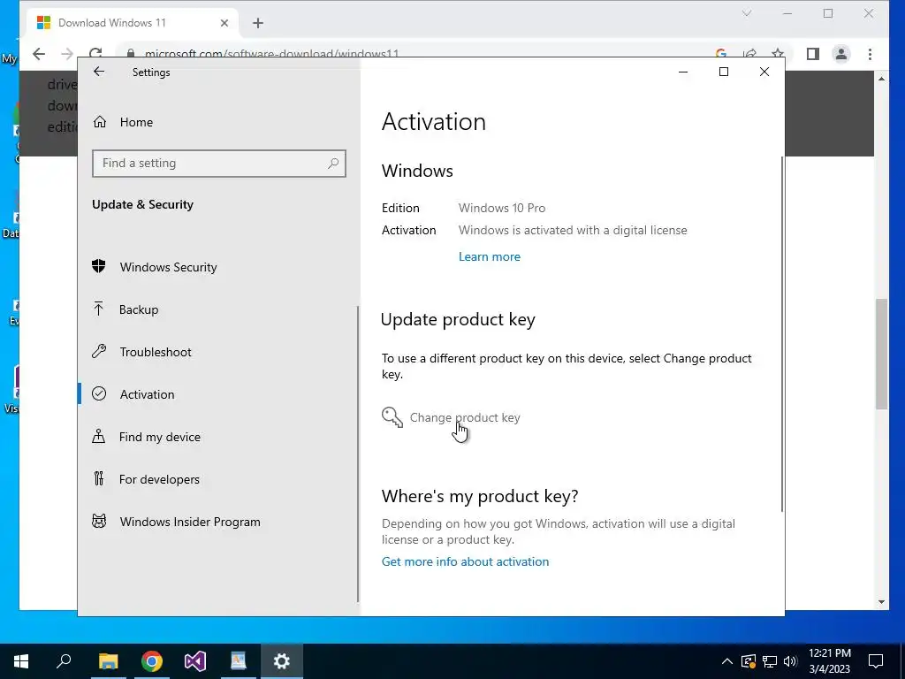
Task: Bookmark this page with the star icon
Action: (x=778, y=54)
